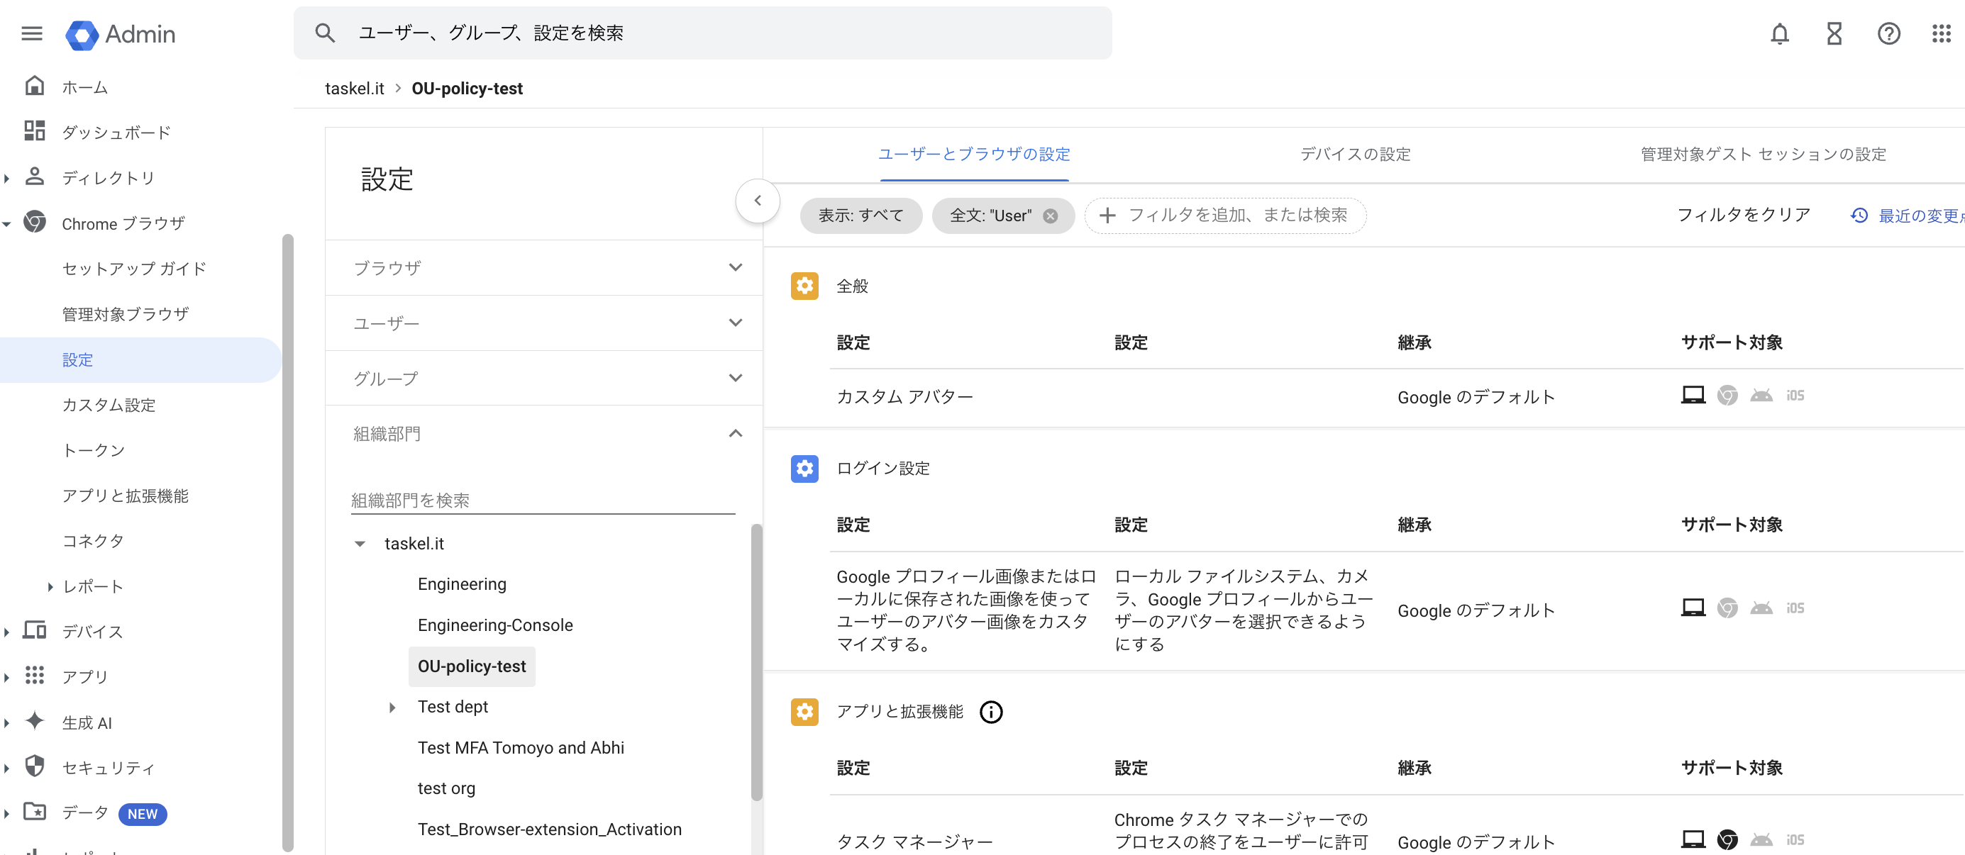Switch to 管理対象ゲスト セッションの設定 tab

tap(1763, 154)
